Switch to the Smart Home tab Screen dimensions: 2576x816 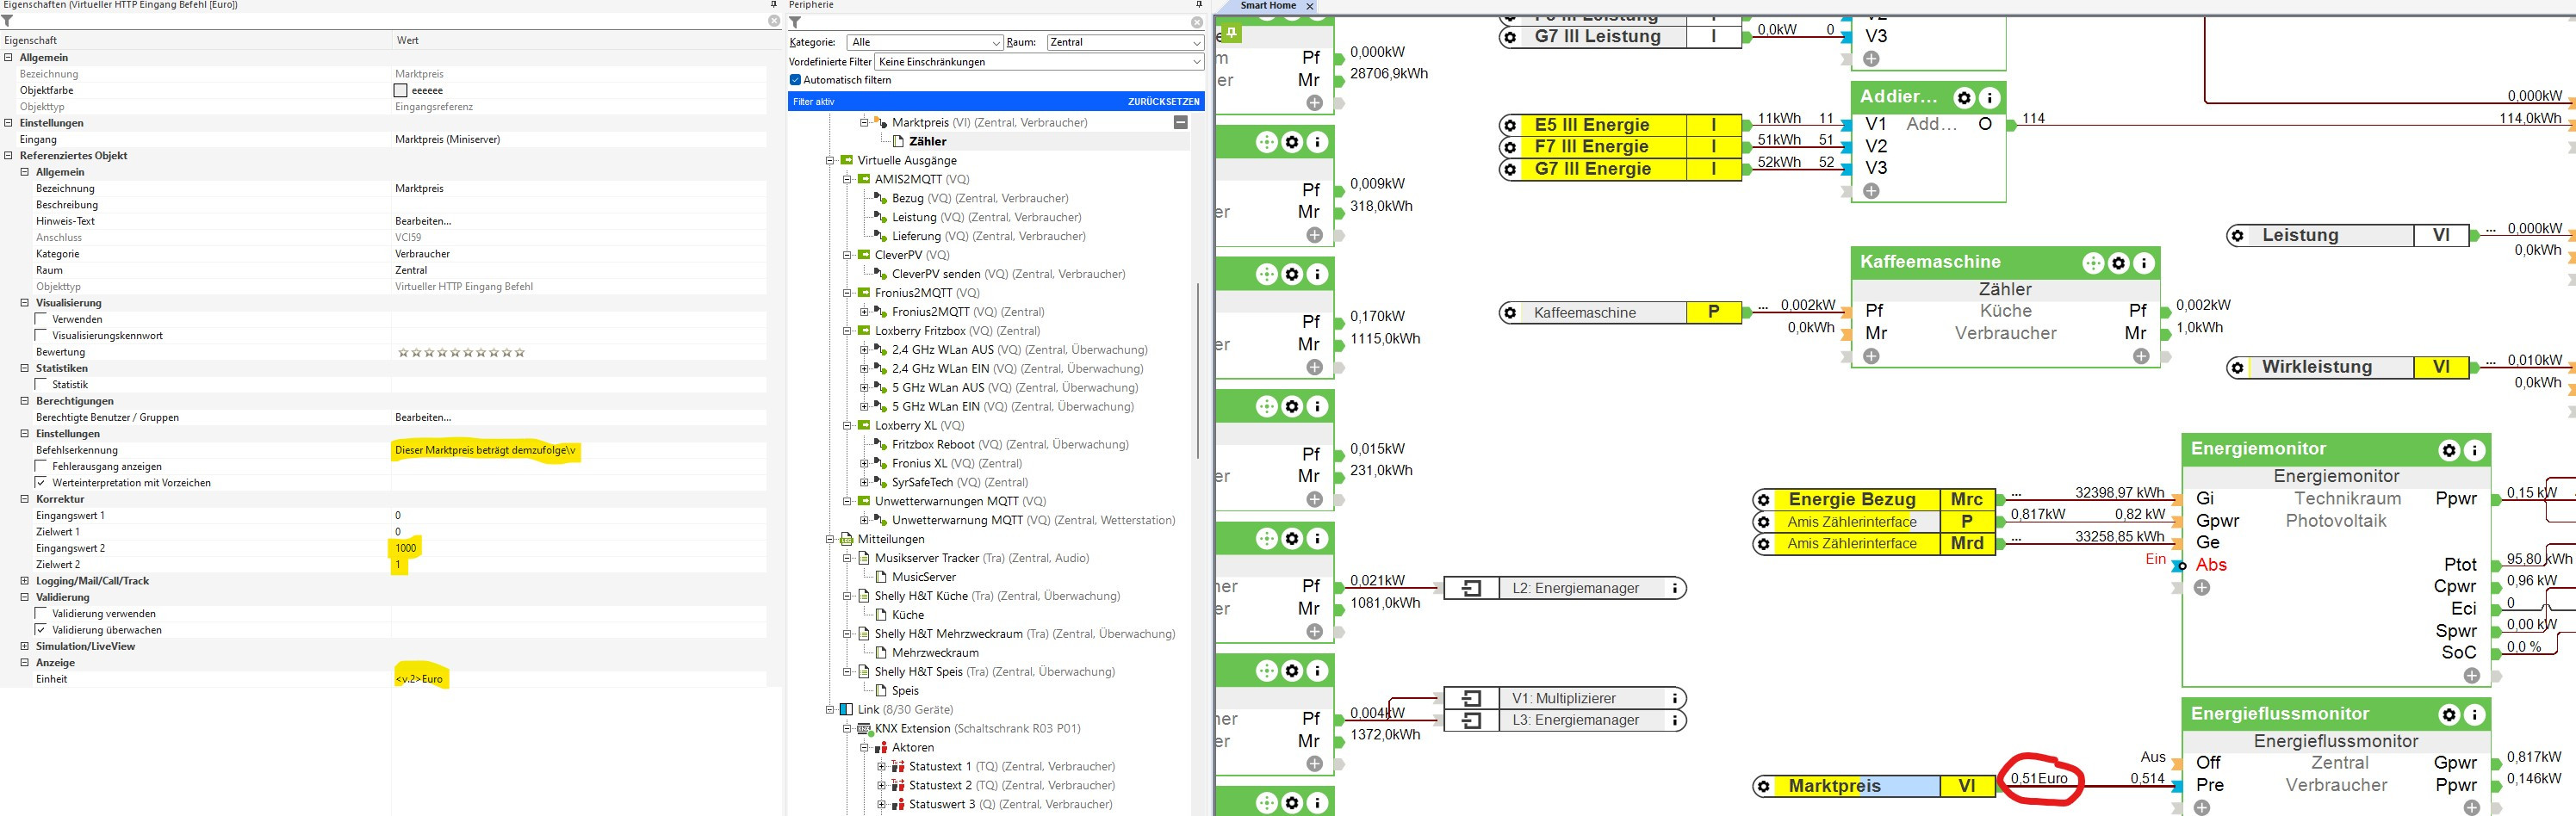pyautogui.click(x=1267, y=6)
